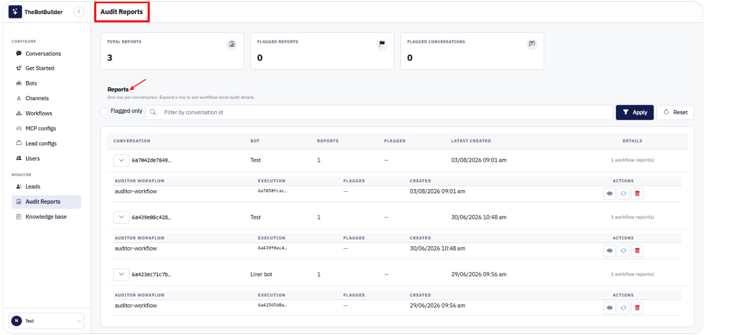Click the Flagged Conversations chat icon

(532, 44)
